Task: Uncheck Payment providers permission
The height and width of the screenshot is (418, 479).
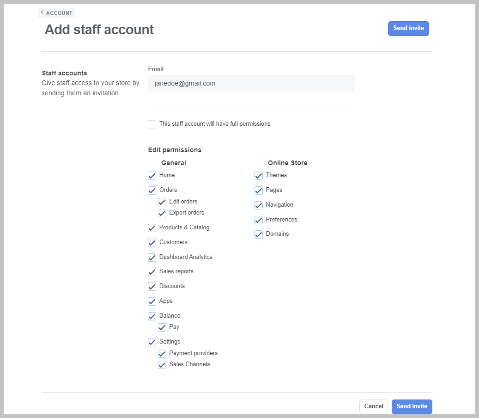Action: 162,353
